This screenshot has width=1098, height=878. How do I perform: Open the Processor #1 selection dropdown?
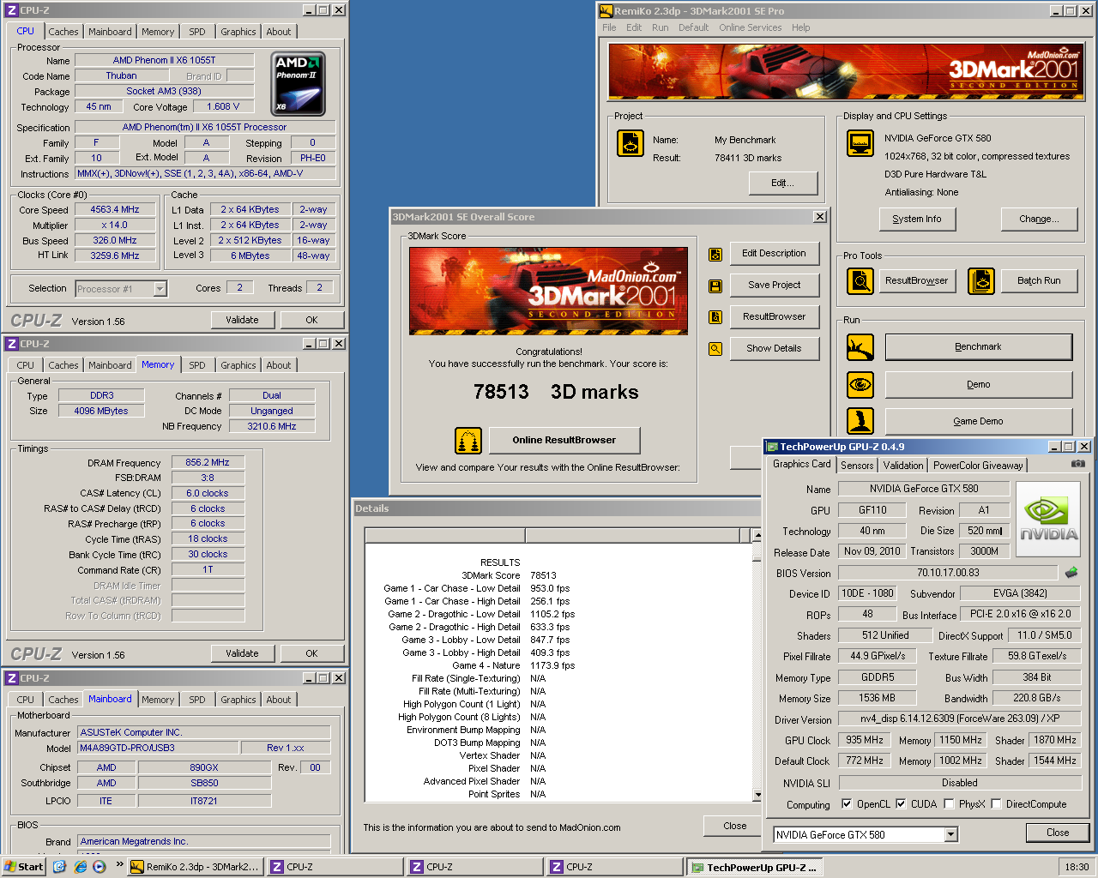pos(160,289)
